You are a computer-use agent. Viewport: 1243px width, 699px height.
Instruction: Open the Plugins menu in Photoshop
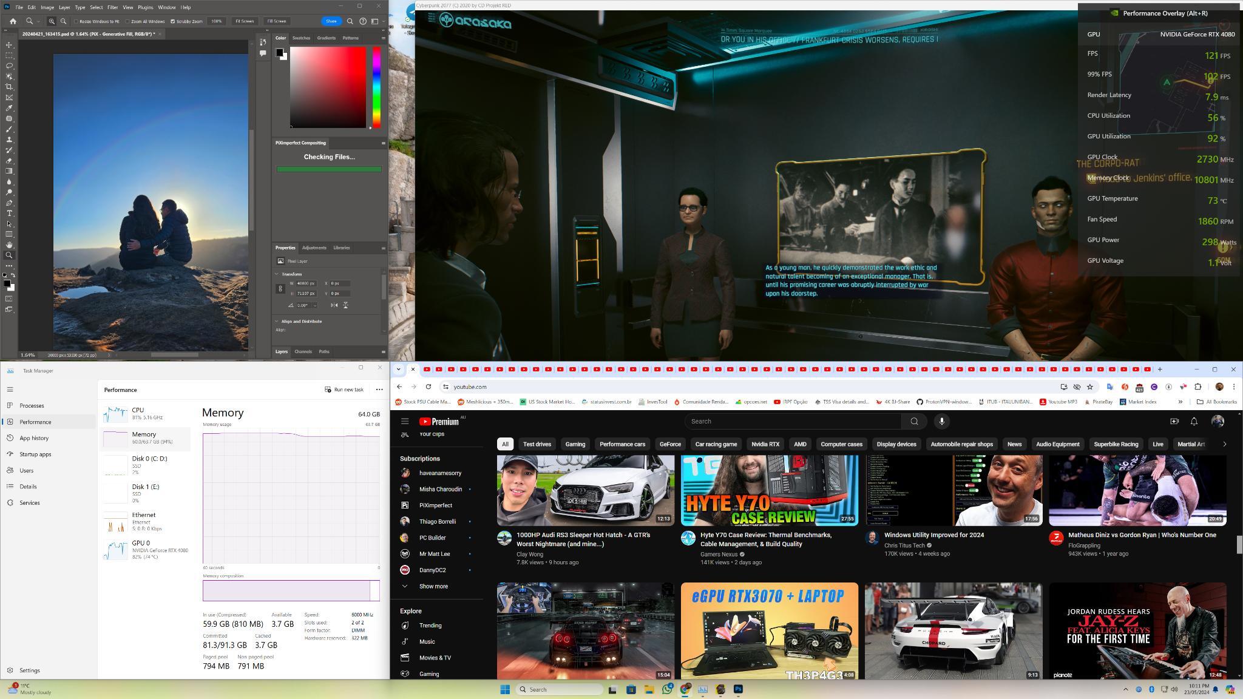(x=145, y=7)
